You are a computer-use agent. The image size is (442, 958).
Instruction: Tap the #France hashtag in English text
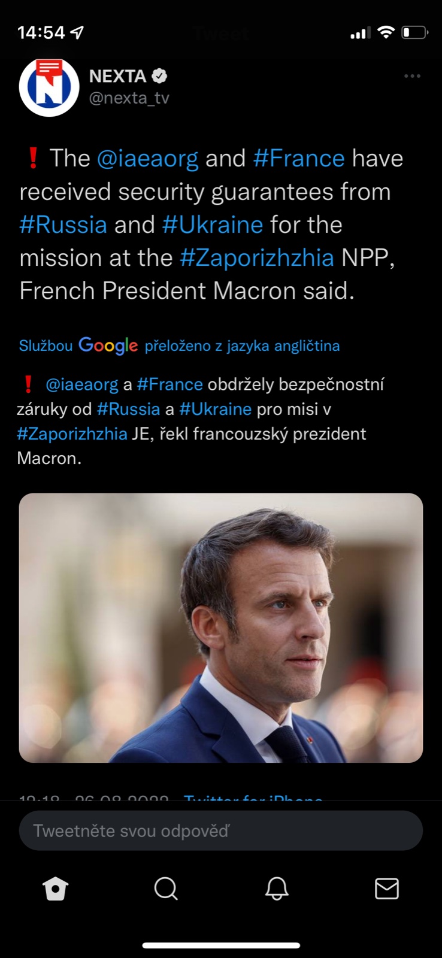click(299, 159)
